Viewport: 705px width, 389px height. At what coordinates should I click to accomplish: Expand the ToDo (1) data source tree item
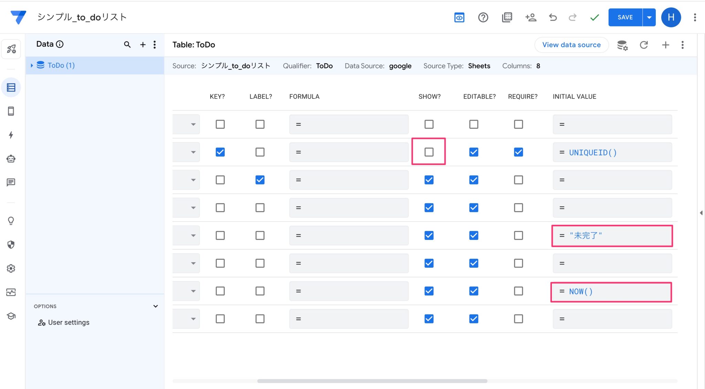[x=32, y=65]
